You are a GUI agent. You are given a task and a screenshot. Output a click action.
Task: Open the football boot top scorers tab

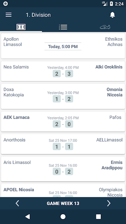[x=105, y=27]
